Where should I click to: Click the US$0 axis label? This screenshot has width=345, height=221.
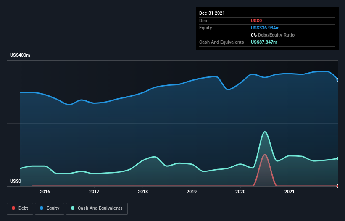[16, 181]
